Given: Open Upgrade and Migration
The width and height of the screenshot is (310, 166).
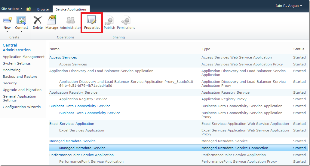Looking at the screenshot, I should click(22, 90).
